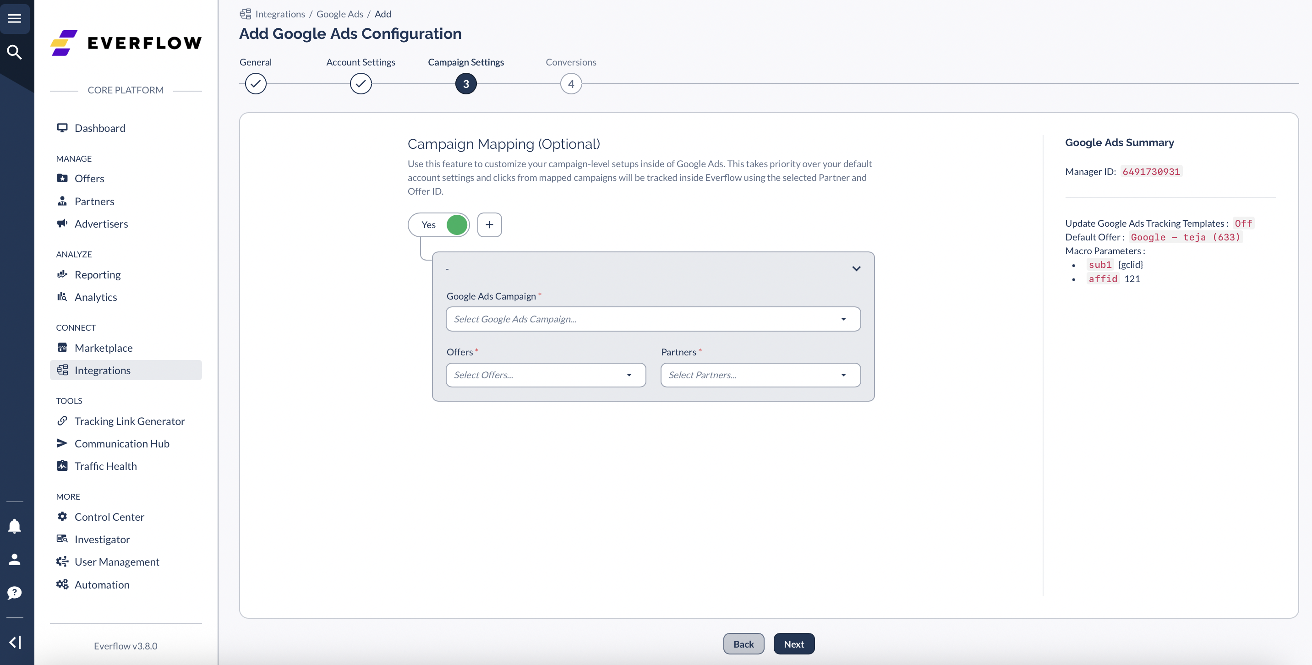1312x665 pixels.
Task: Click the Next button
Action: [794, 643]
